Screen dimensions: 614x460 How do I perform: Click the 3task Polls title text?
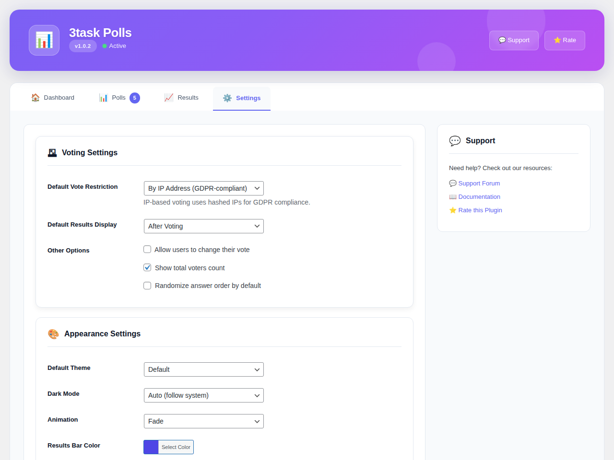[100, 33]
